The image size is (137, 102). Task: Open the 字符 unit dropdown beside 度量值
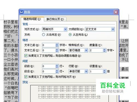(110, 50)
